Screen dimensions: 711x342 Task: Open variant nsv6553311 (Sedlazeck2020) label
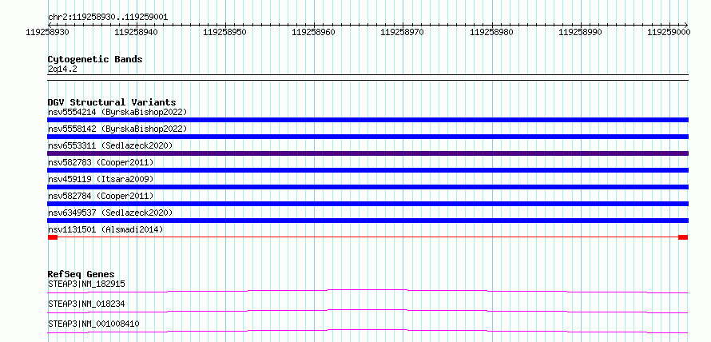[110, 145]
